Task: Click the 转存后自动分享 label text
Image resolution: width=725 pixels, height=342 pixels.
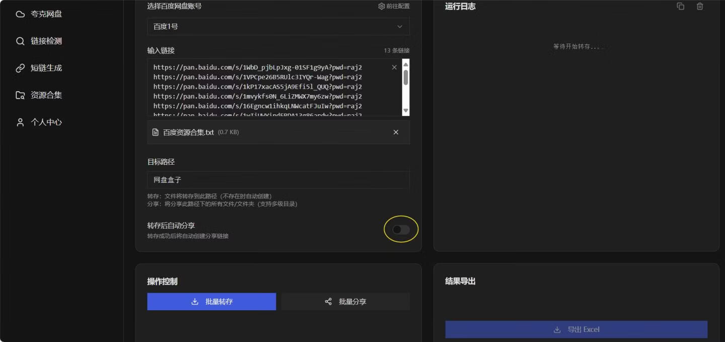Action: click(x=171, y=226)
